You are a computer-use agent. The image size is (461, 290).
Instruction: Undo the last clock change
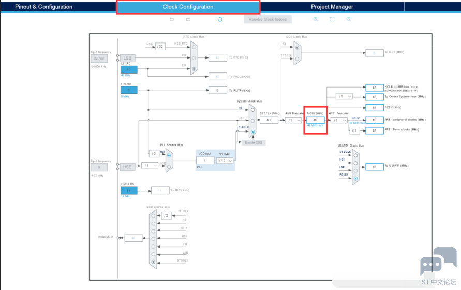pyautogui.click(x=172, y=19)
